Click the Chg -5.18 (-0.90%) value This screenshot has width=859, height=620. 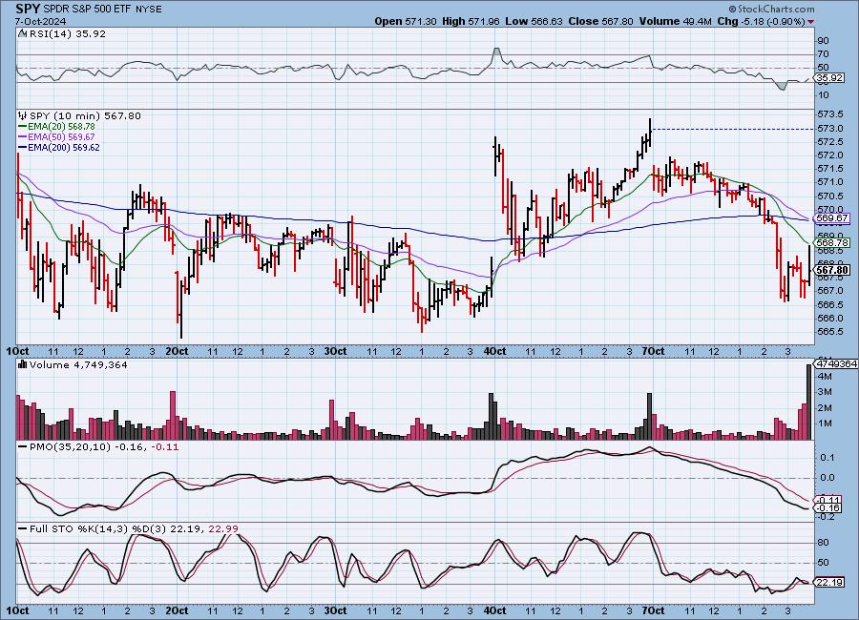[x=762, y=21]
